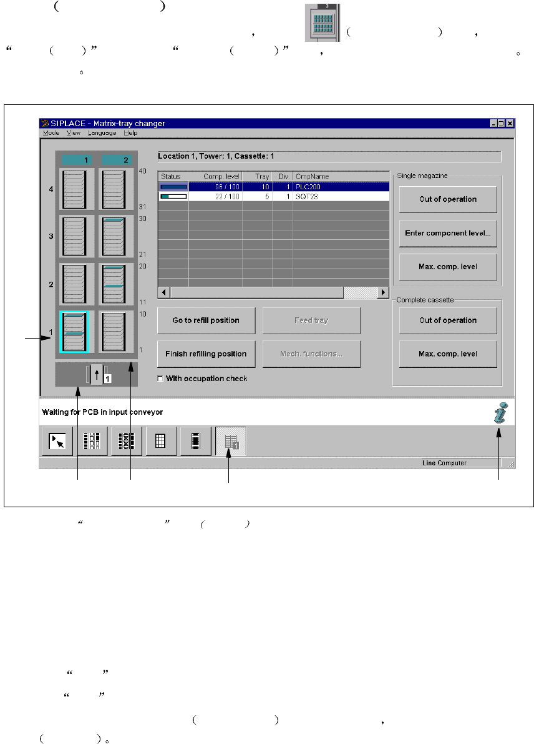Select tower 2 cassette 2 magazine icon
The width and height of the screenshot is (534, 744).
click(x=114, y=284)
